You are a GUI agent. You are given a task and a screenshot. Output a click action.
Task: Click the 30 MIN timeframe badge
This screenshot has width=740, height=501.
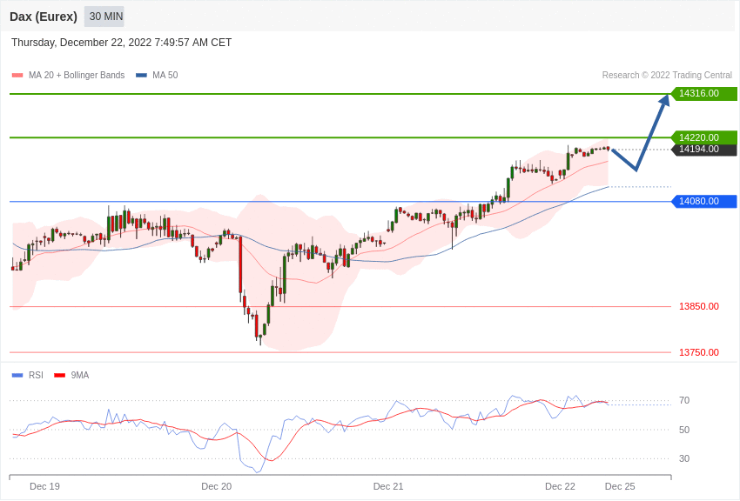pos(104,17)
